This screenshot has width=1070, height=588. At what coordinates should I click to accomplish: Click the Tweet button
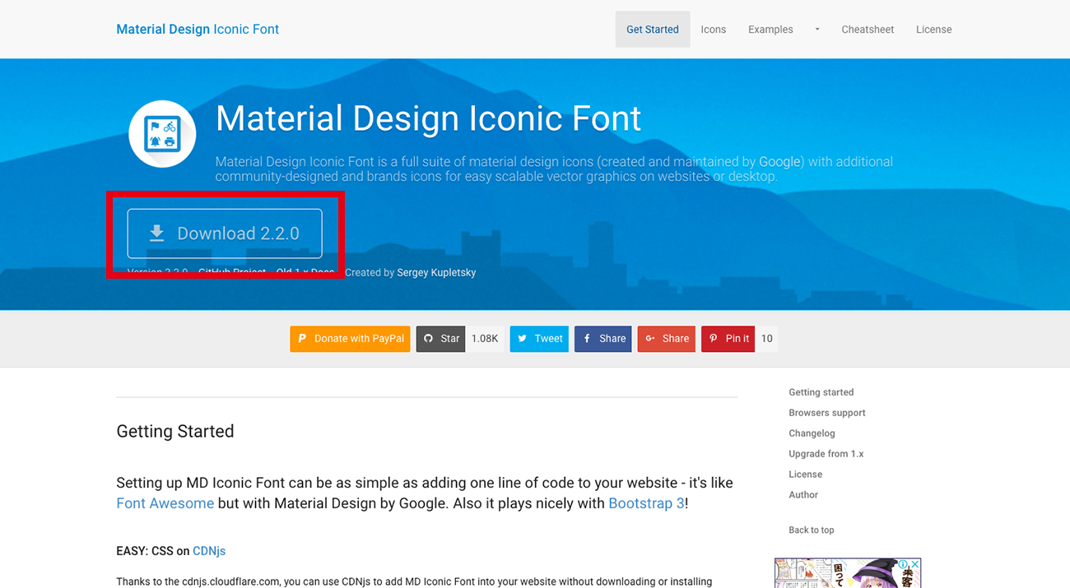click(539, 339)
